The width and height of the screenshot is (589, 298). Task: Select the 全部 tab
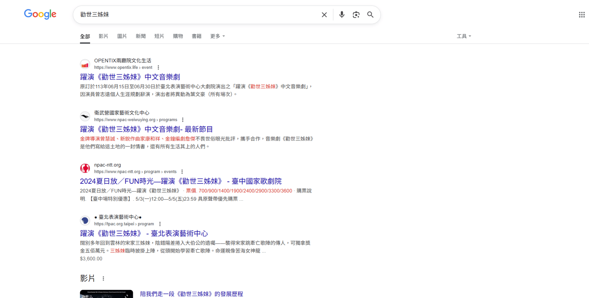click(x=85, y=37)
